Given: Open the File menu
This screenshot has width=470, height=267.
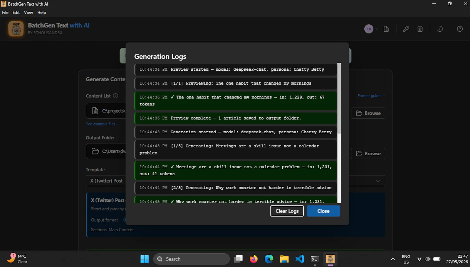Looking at the screenshot, I should click(x=5, y=12).
